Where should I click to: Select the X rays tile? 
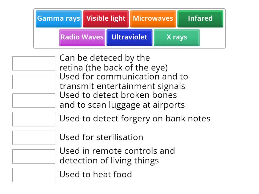(x=176, y=37)
